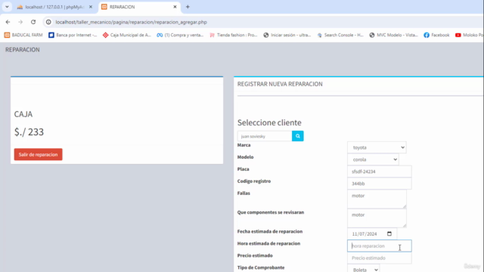Viewport: 484px width, 272px height.
Task: Open Facebook bookmark
Action: 436,36
